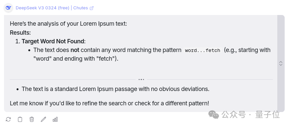
Task: Delete the message with the trash icon
Action: (32, 119)
